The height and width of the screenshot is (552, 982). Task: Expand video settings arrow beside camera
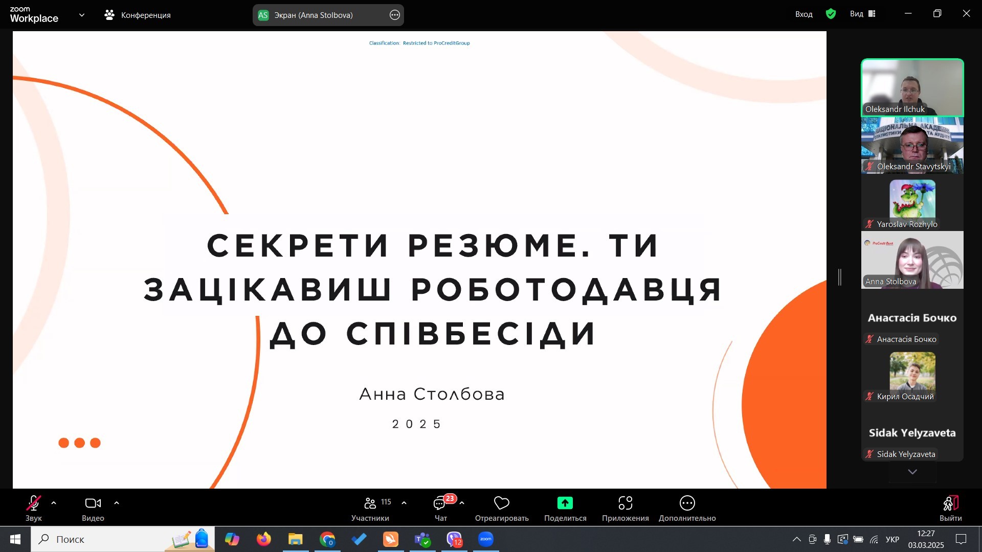(117, 503)
